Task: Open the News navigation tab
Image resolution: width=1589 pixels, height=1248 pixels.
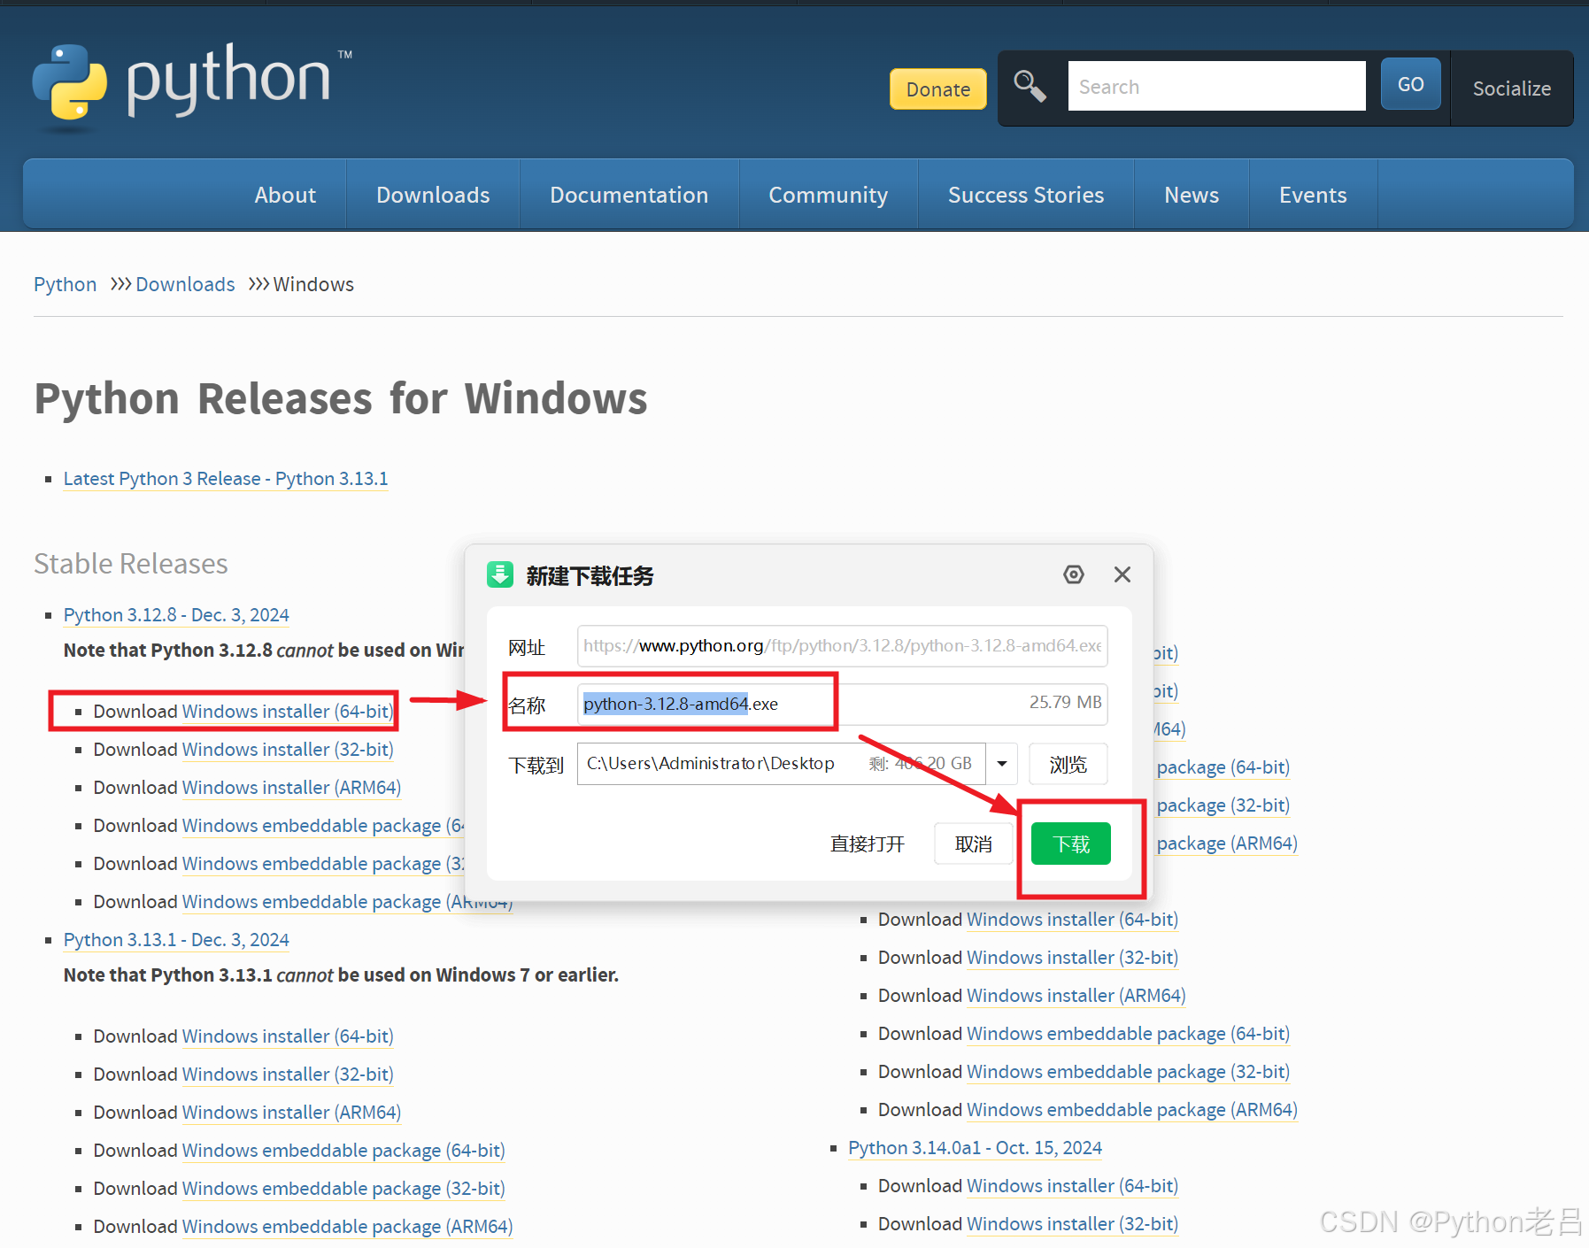Action: [x=1192, y=195]
